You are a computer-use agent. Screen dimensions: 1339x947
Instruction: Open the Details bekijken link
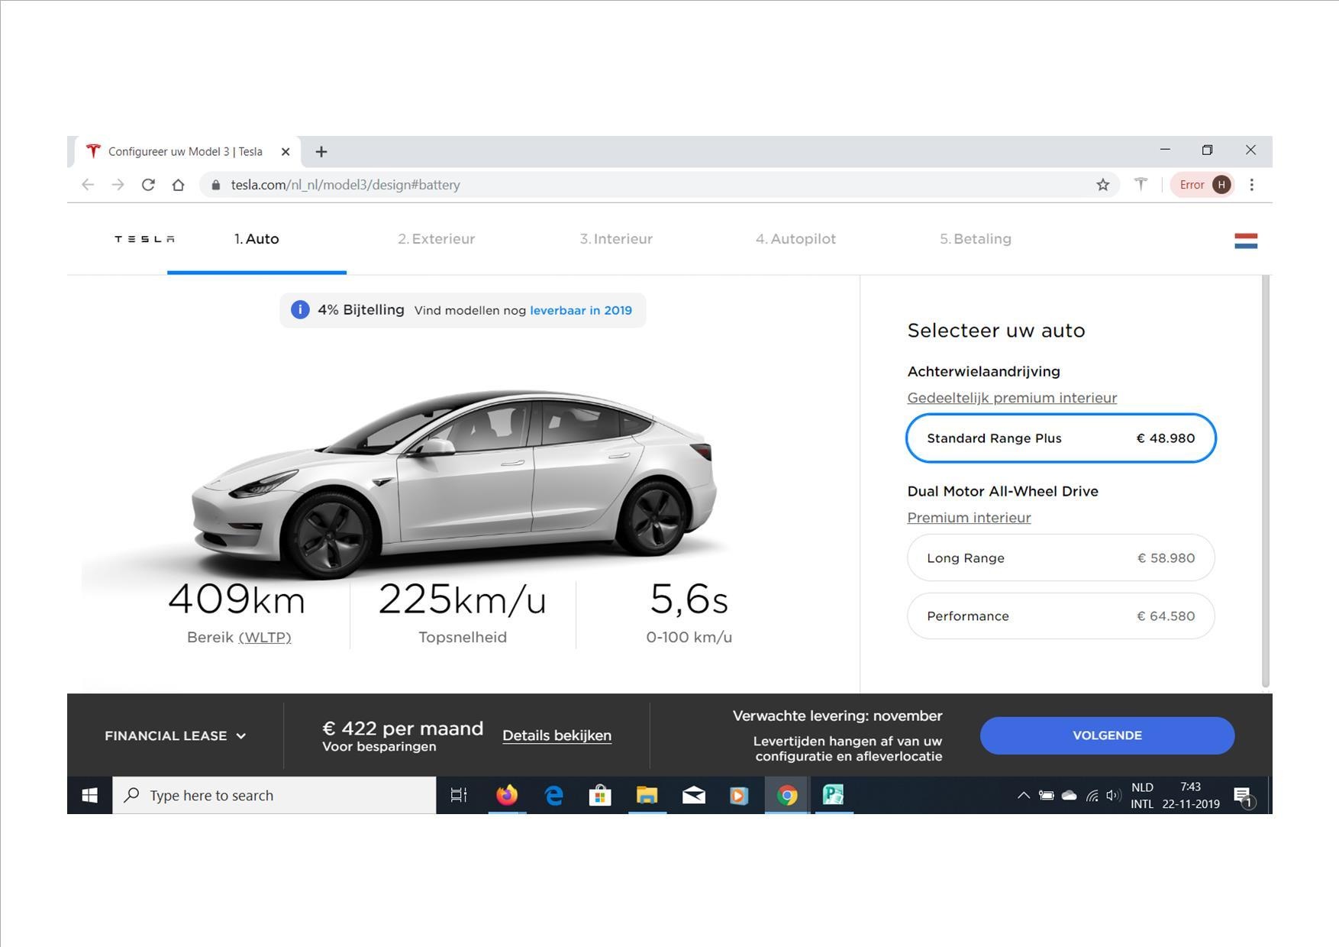pos(557,735)
